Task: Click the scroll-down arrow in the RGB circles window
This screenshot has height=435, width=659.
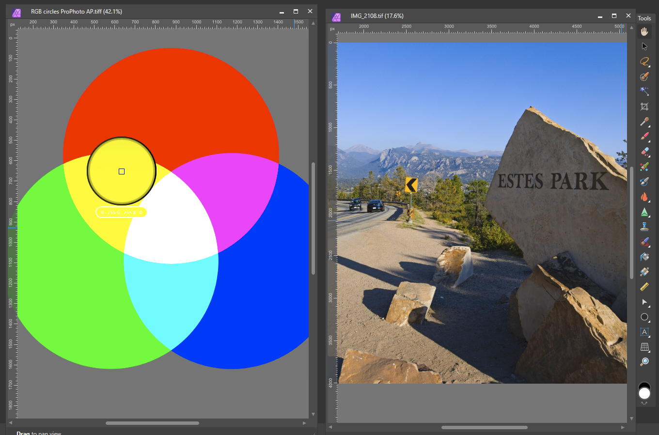Action: [x=313, y=414]
